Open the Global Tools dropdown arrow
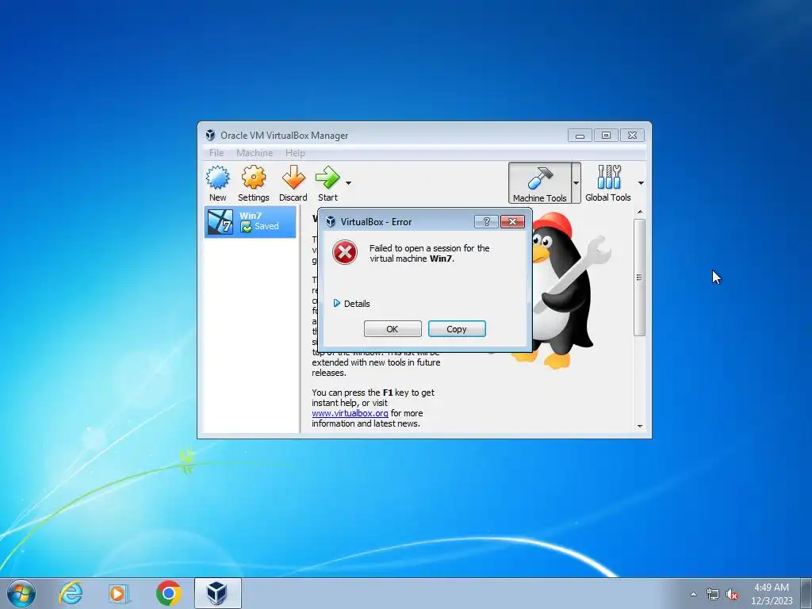The width and height of the screenshot is (812, 609). pyautogui.click(x=641, y=183)
